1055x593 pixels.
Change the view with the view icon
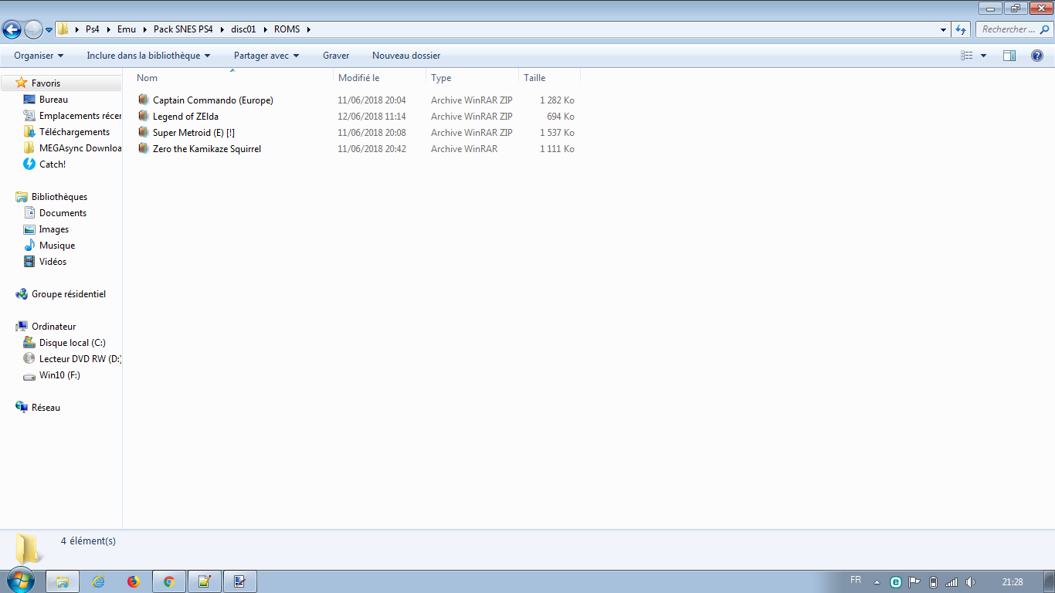967,56
